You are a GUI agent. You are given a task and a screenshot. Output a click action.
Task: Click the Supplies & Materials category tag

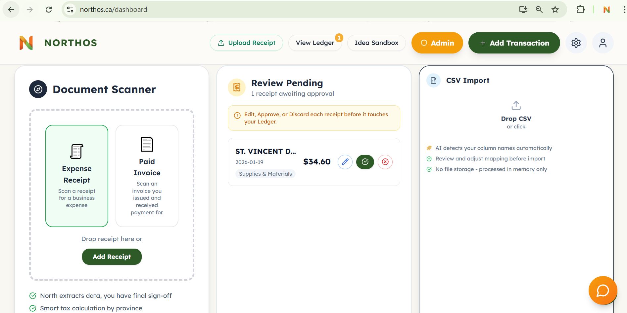(265, 174)
